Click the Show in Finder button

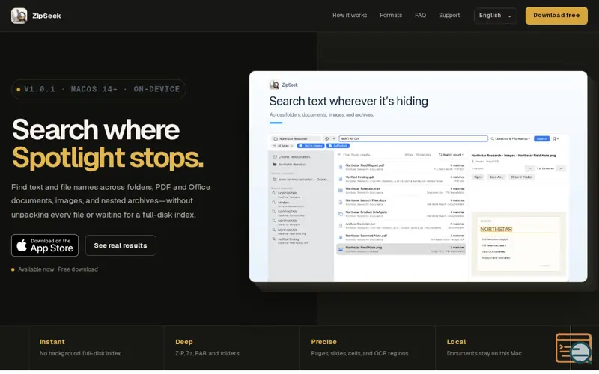pos(521,177)
